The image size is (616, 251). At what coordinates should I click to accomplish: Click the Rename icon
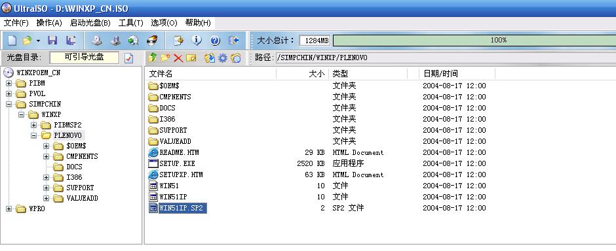point(191,58)
